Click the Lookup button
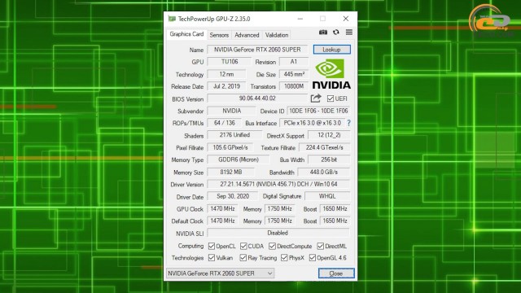The image size is (521, 293). pos(331,50)
